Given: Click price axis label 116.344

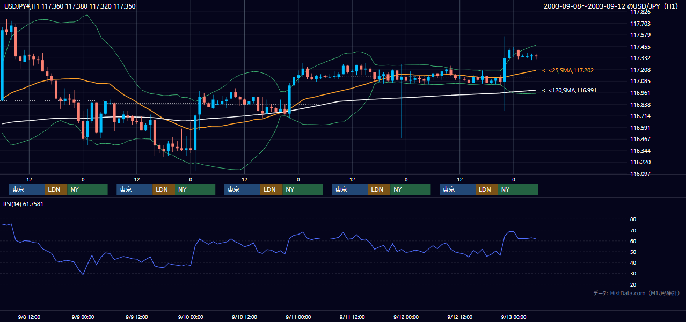Looking at the screenshot, I should pos(640,151).
